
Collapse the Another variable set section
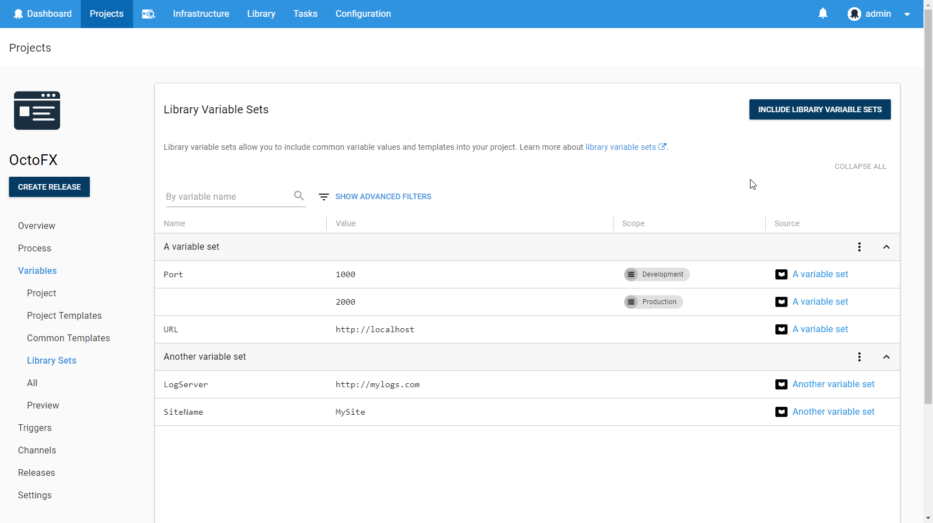coord(886,357)
